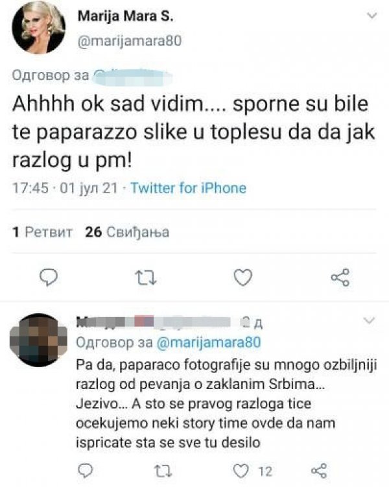389x487 pixels.
Task: Click the Twitter for iPhone link
Action: pyautogui.click(x=188, y=189)
